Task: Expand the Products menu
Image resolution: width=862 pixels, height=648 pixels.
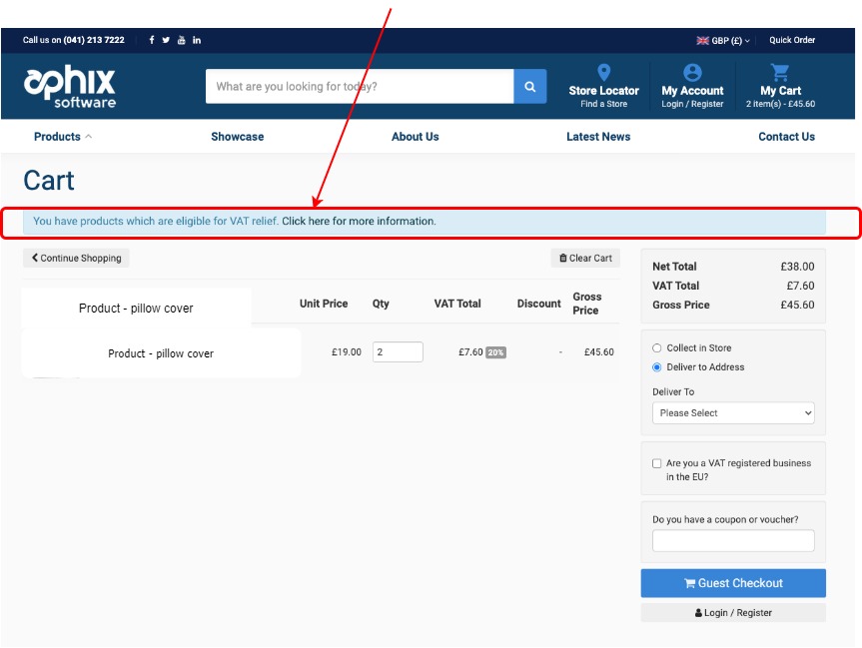Action: coord(62,137)
